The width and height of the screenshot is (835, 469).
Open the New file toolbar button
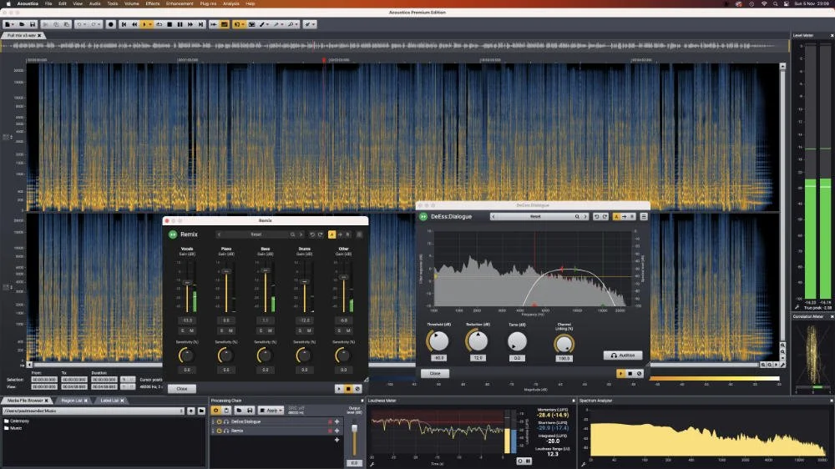tap(8, 24)
